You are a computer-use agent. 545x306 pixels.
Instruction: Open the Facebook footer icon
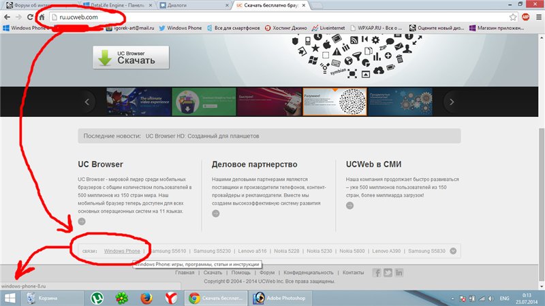pyautogui.click(x=377, y=273)
